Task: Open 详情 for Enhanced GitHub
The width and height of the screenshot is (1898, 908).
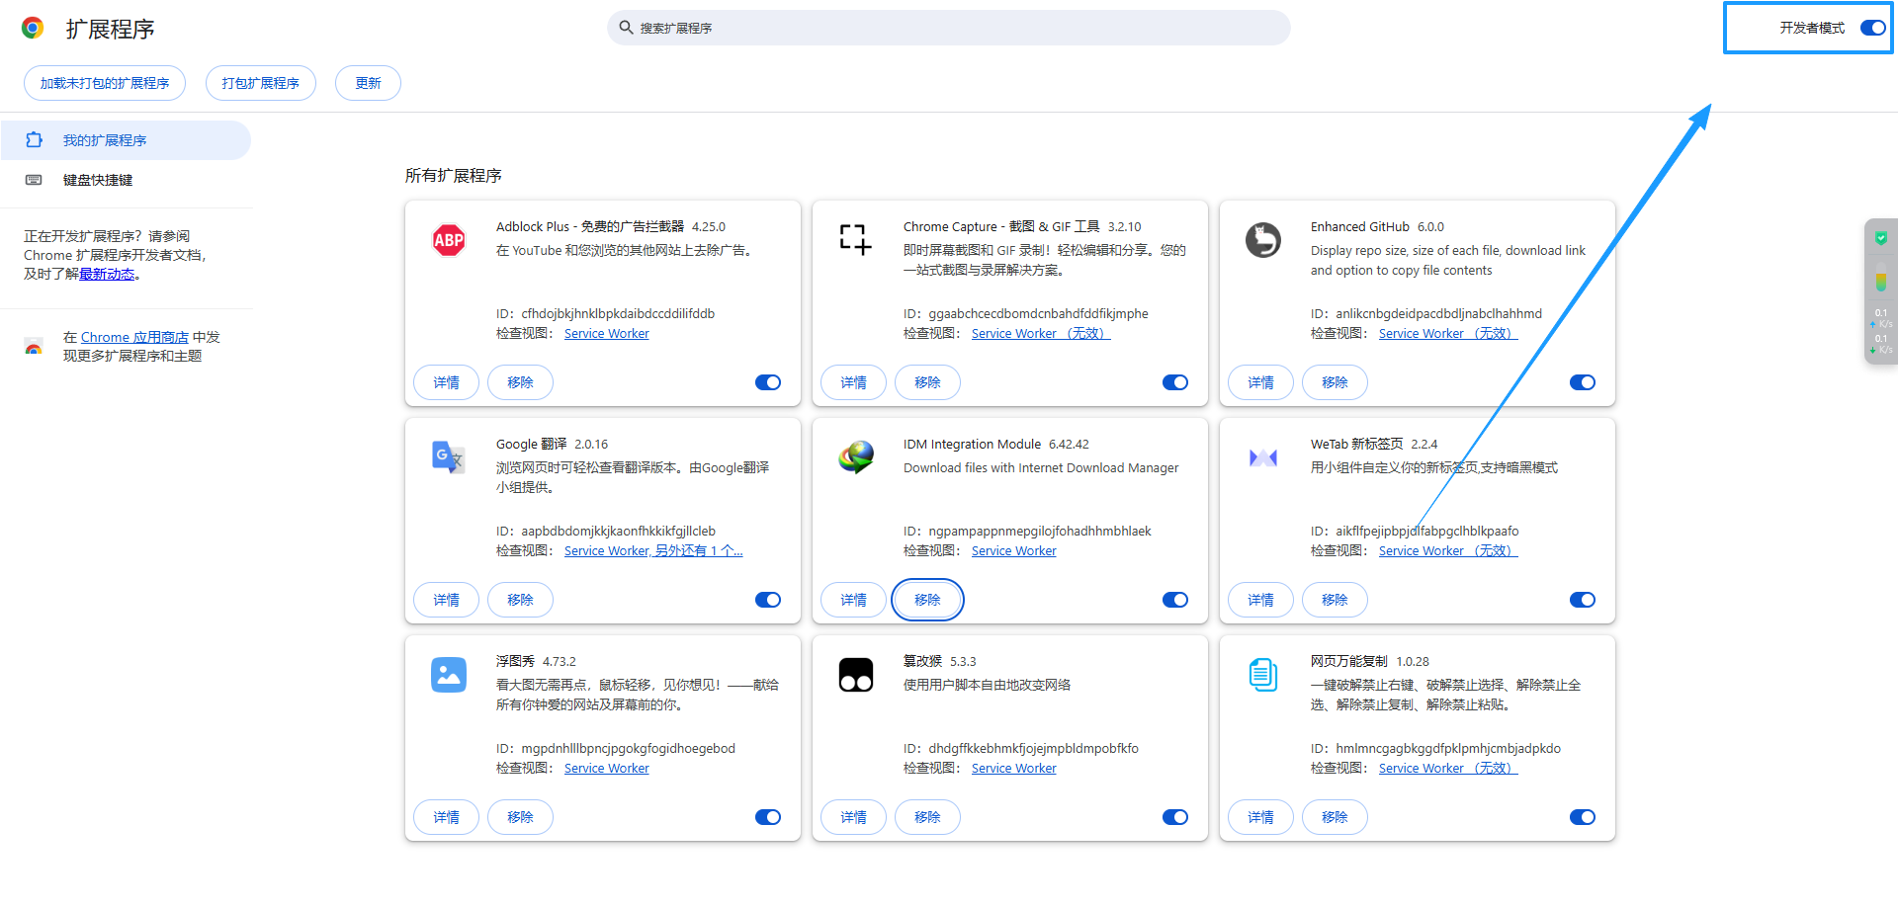Action: [1260, 382]
